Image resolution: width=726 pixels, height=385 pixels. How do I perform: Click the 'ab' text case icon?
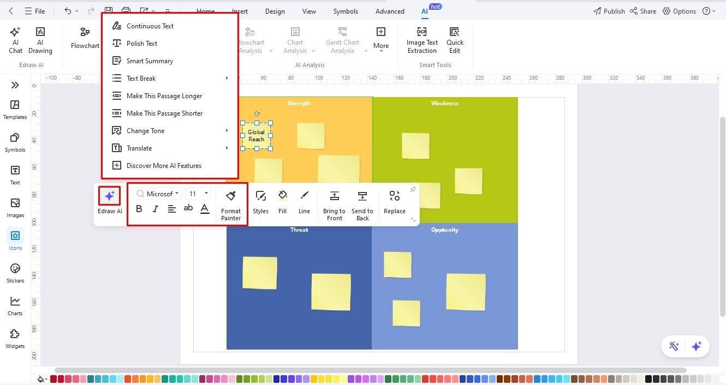188,208
